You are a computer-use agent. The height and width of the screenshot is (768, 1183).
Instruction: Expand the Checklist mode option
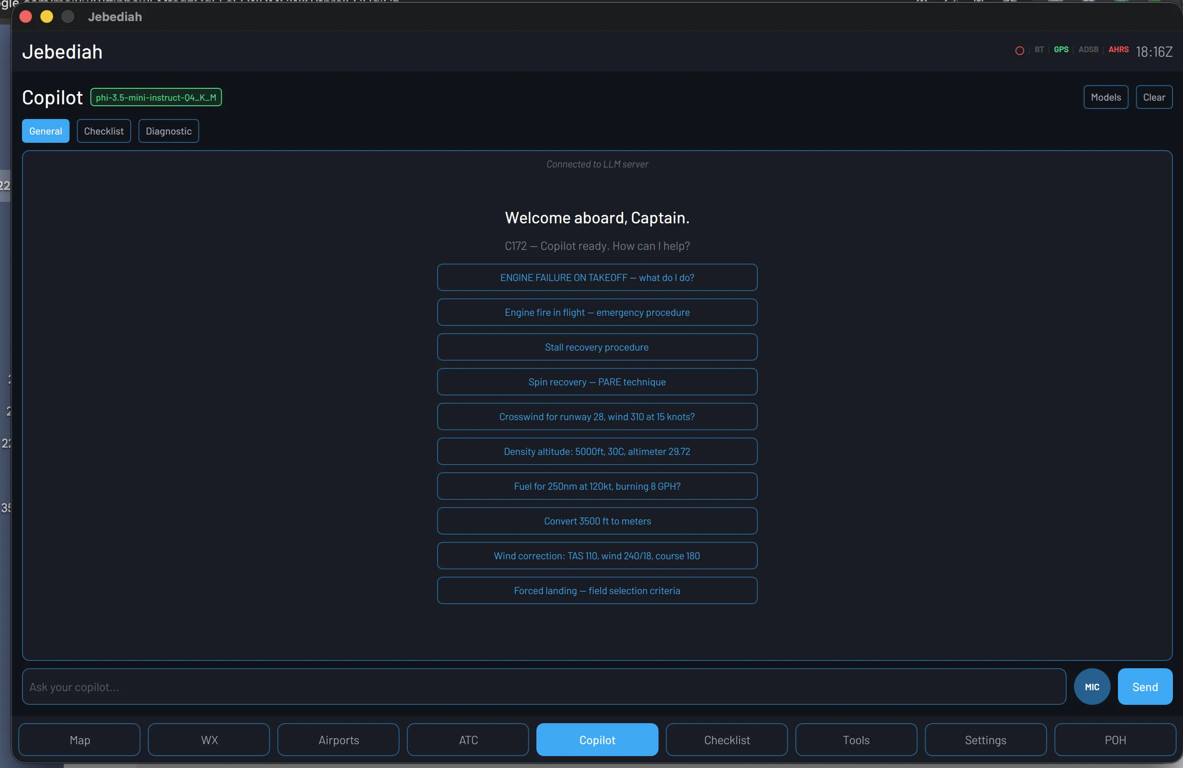click(x=104, y=130)
